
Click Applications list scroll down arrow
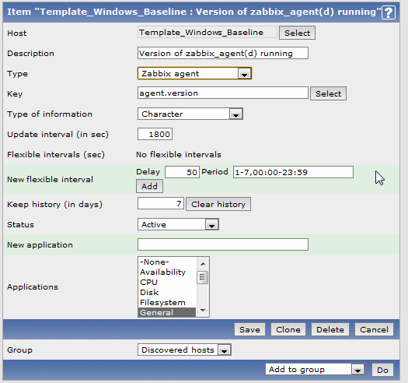pyautogui.click(x=203, y=311)
